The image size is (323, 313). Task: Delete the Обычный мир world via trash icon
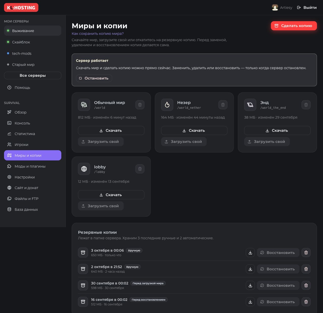click(140, 105)
